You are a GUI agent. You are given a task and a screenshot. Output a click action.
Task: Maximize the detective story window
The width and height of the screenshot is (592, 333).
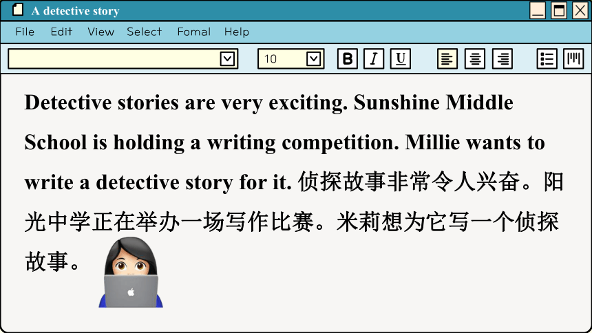point(559,10)
